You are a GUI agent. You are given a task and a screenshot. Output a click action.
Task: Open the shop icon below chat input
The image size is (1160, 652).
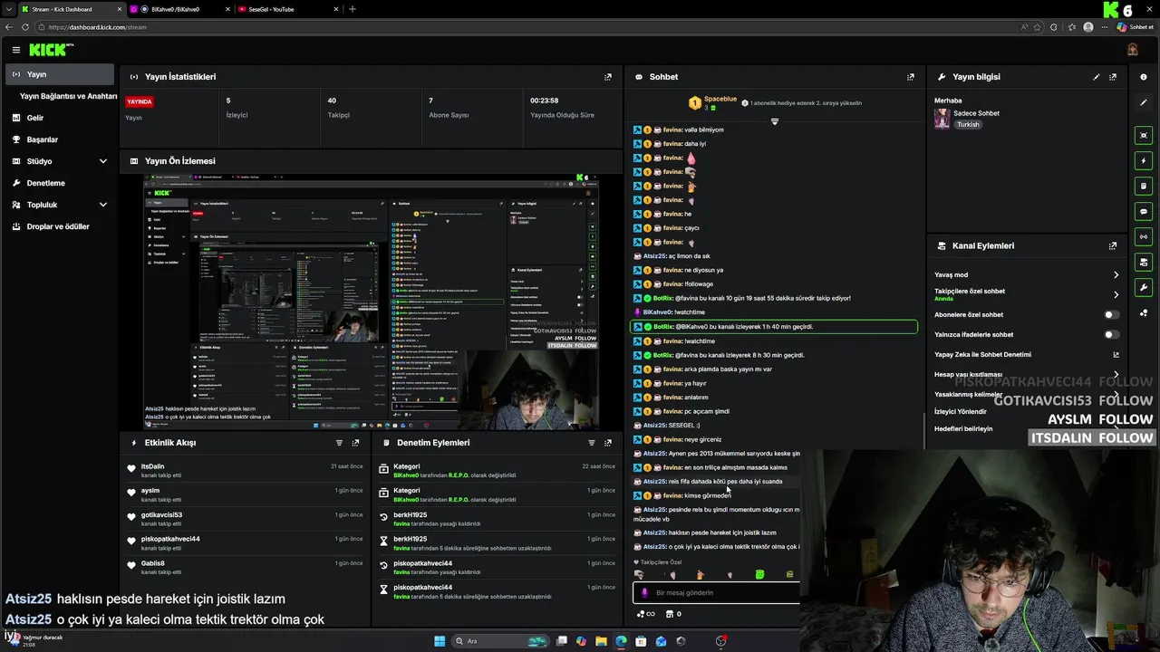click(670, 614)
